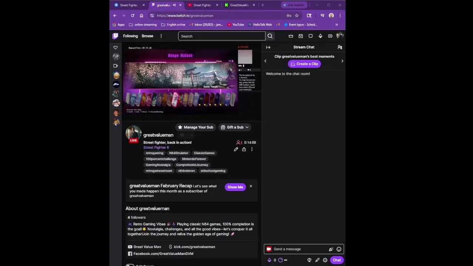Screen dimensions: 473x266
Task: Collapse the Stream Chat panel arrow
Action: [268, 47]
